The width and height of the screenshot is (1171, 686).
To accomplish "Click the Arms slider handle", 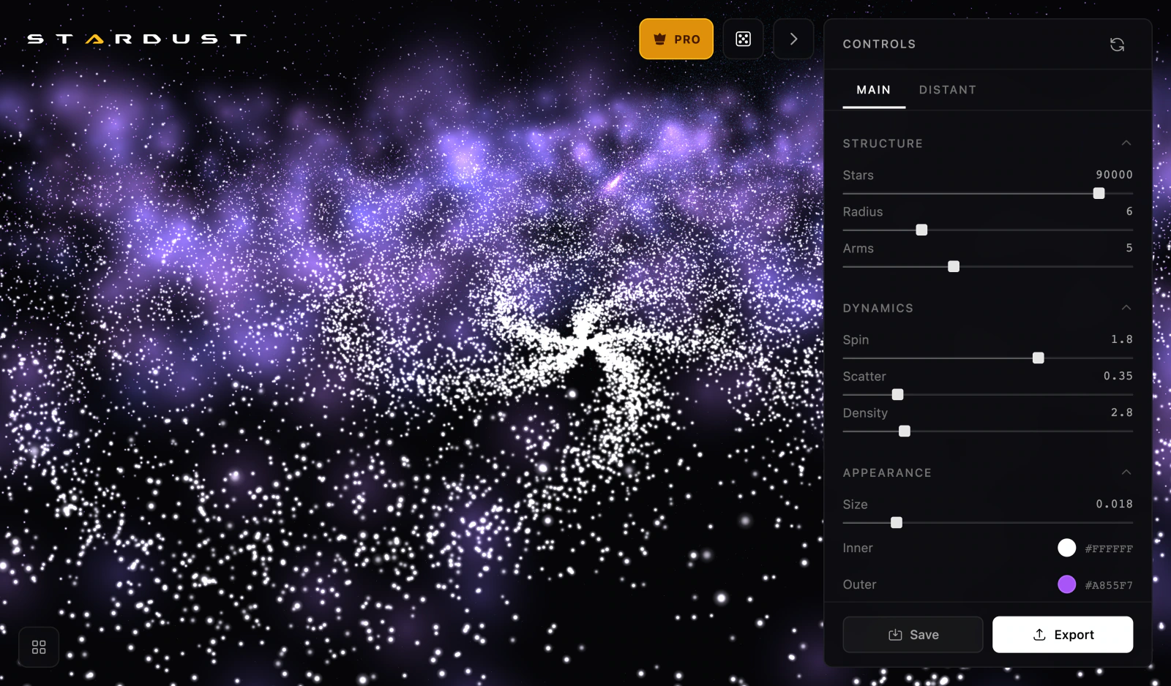I will tap(954, 266).
